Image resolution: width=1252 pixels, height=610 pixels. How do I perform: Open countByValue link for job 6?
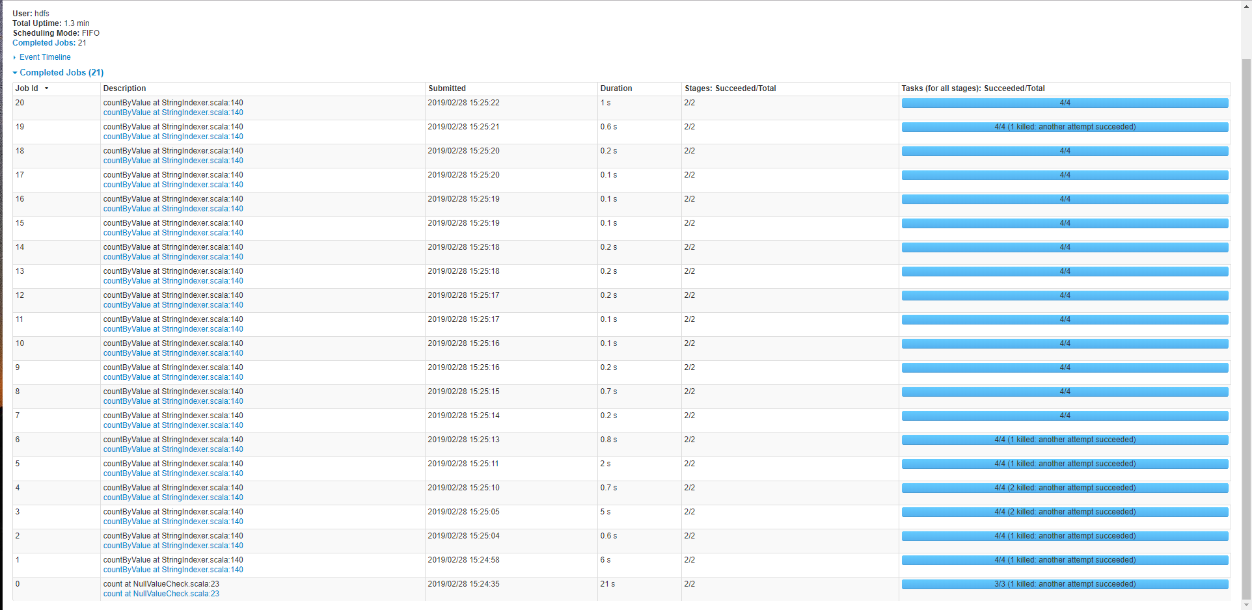pos(173,449)
